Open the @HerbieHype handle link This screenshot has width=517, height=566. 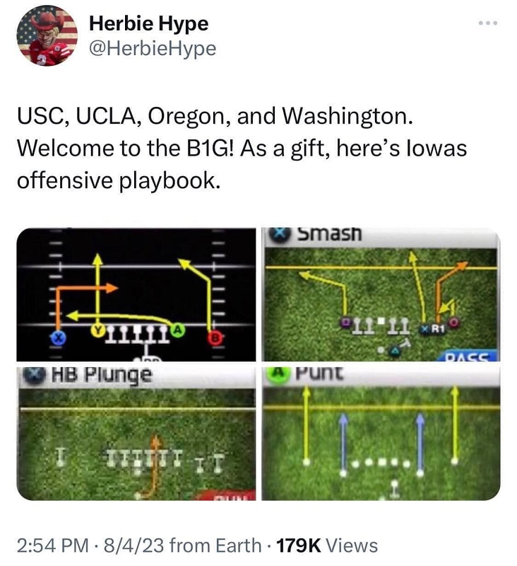153,48
